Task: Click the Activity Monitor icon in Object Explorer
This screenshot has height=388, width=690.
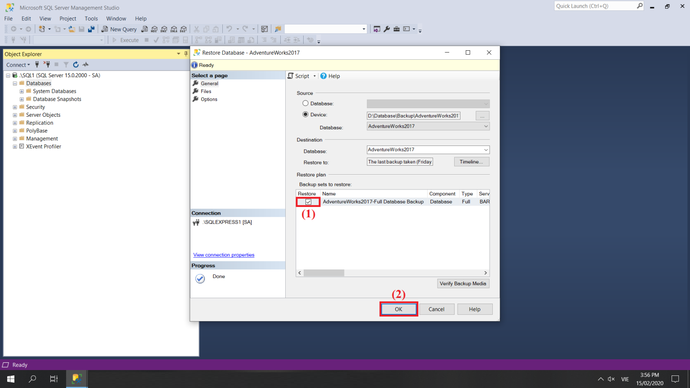Action: (x=85, y=64)
